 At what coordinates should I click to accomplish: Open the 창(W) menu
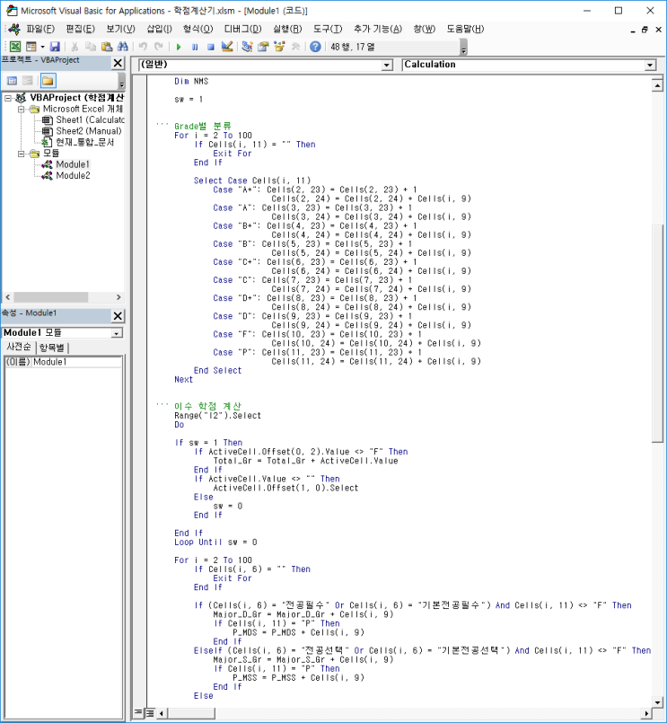point(424,29)
